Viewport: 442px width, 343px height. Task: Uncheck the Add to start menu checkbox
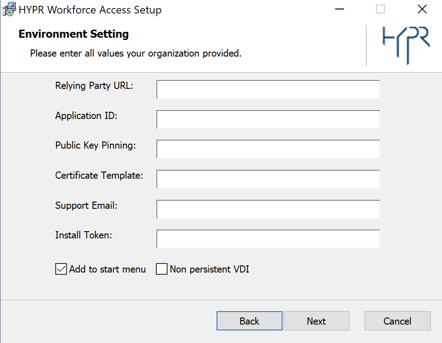[x=61, y=269]
